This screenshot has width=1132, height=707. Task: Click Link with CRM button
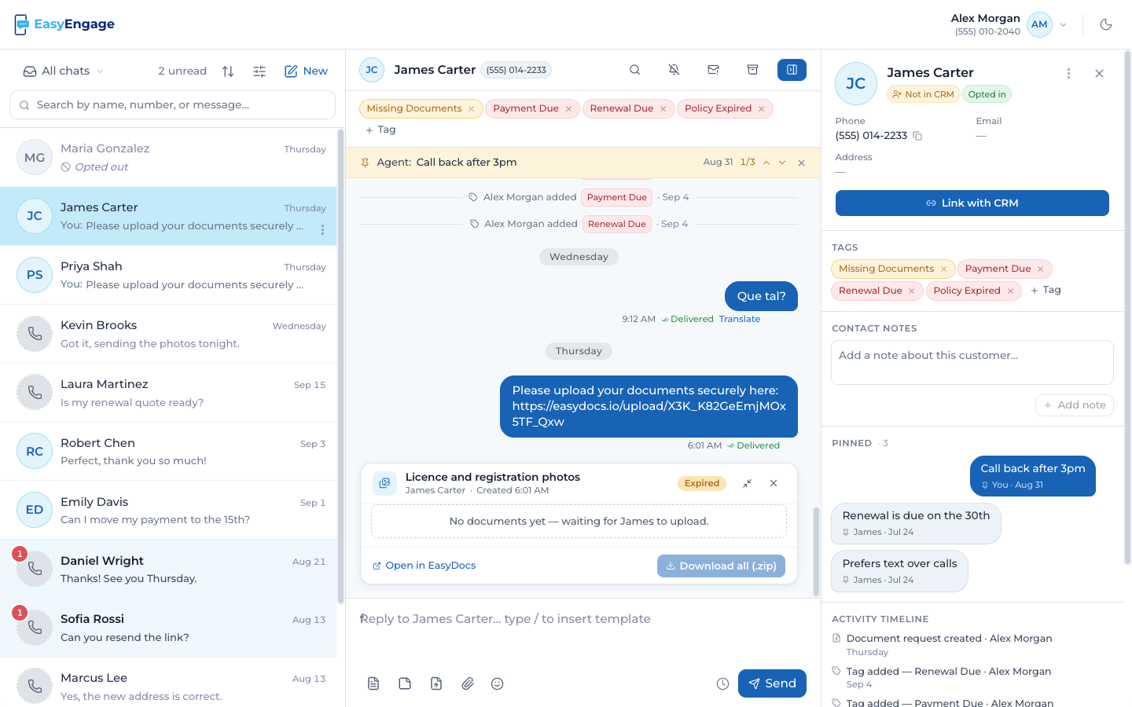[972, 203]
